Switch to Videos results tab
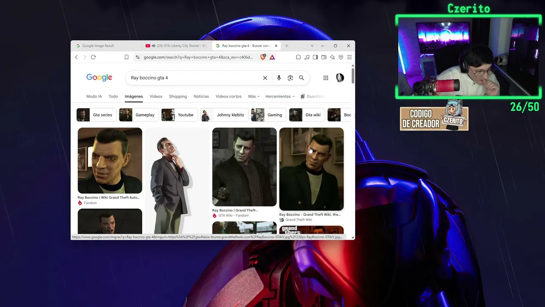This screenshot has height=307, width=545. point(156,96)
